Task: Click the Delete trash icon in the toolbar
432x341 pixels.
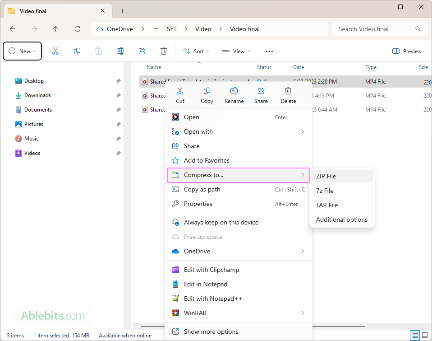Action: (164, 51)
